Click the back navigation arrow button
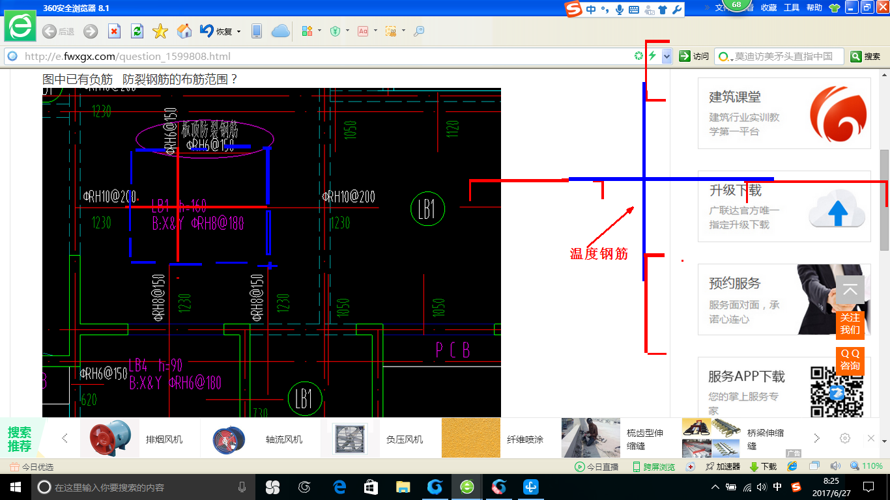 point(49,31)
